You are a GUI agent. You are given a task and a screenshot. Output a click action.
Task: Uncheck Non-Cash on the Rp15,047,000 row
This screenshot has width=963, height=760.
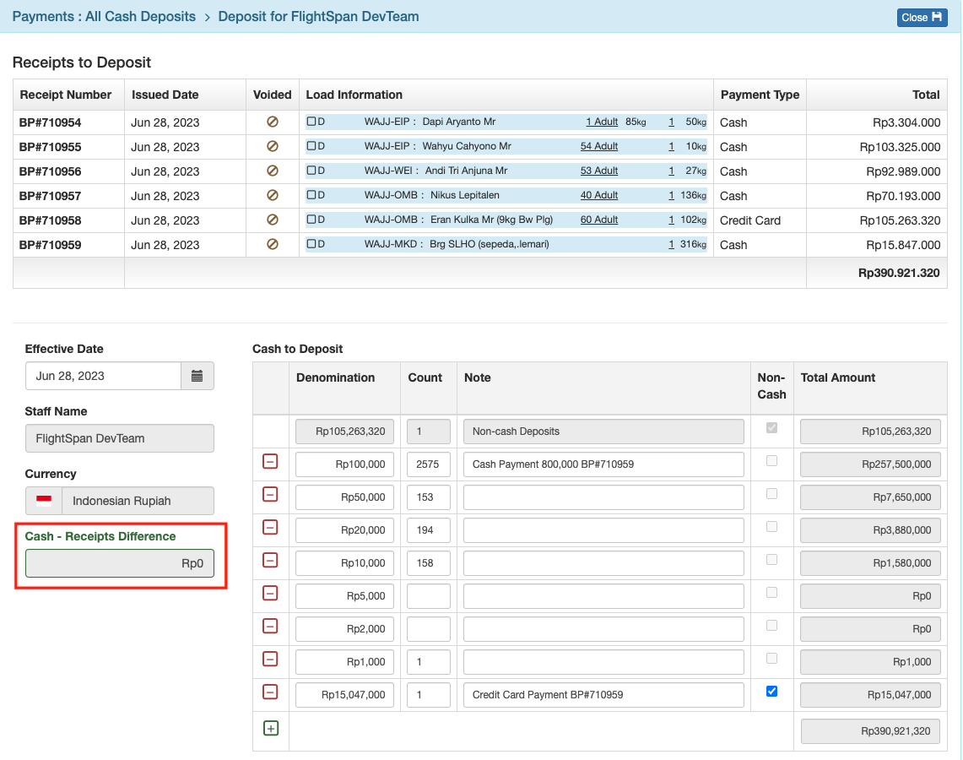pyautogui.click(x=771, y=691)
